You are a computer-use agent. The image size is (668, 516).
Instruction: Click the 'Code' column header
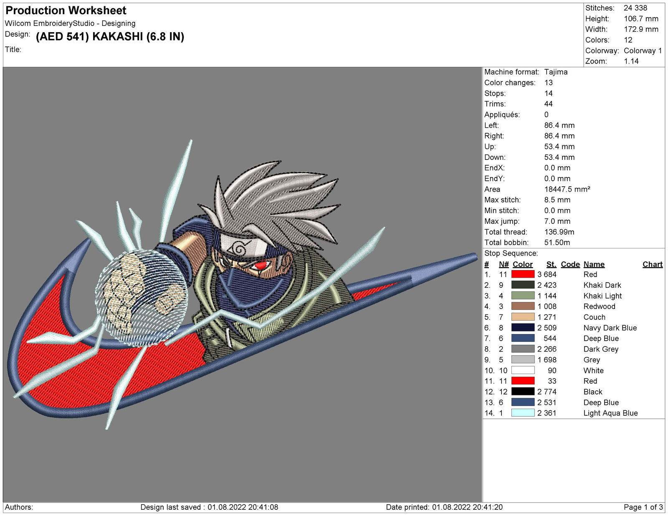coord(570,264)
